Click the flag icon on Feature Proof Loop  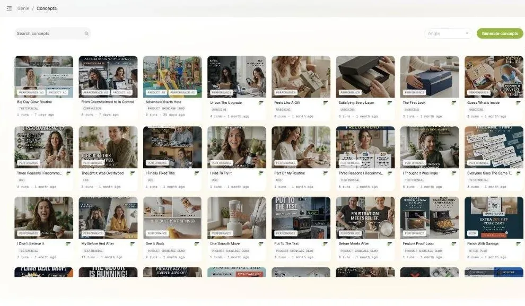tap(454, 244)
